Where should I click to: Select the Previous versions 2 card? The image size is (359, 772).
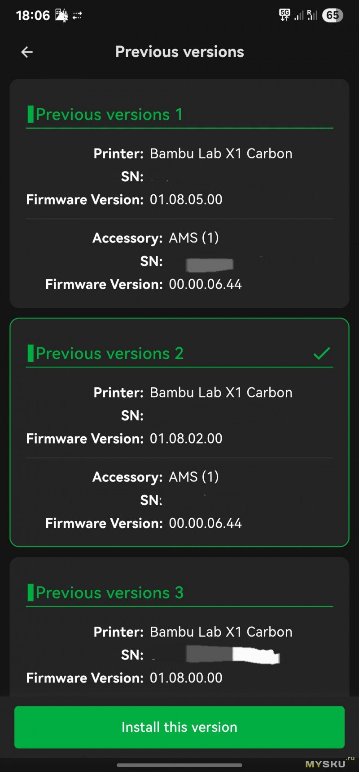tap(179, 432)
